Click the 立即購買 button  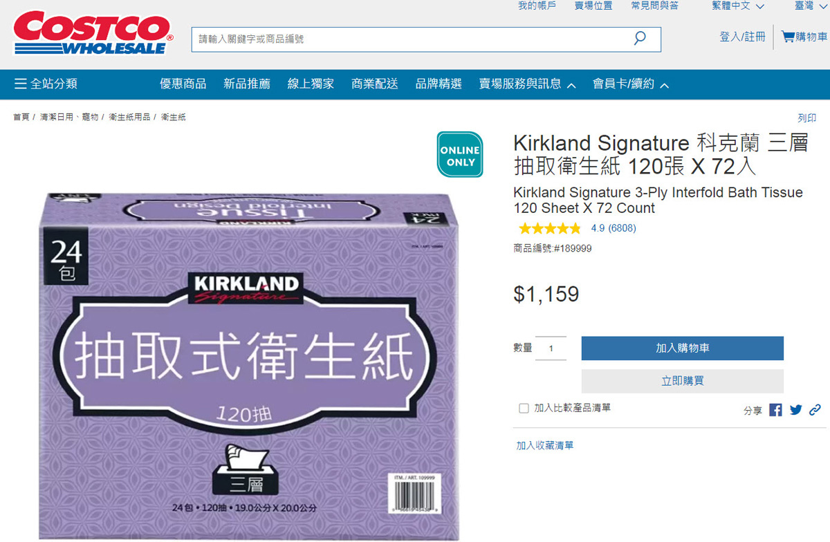point(682,381)
